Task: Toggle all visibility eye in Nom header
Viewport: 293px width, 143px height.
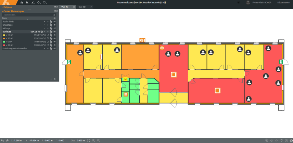Action: point(55,18)
